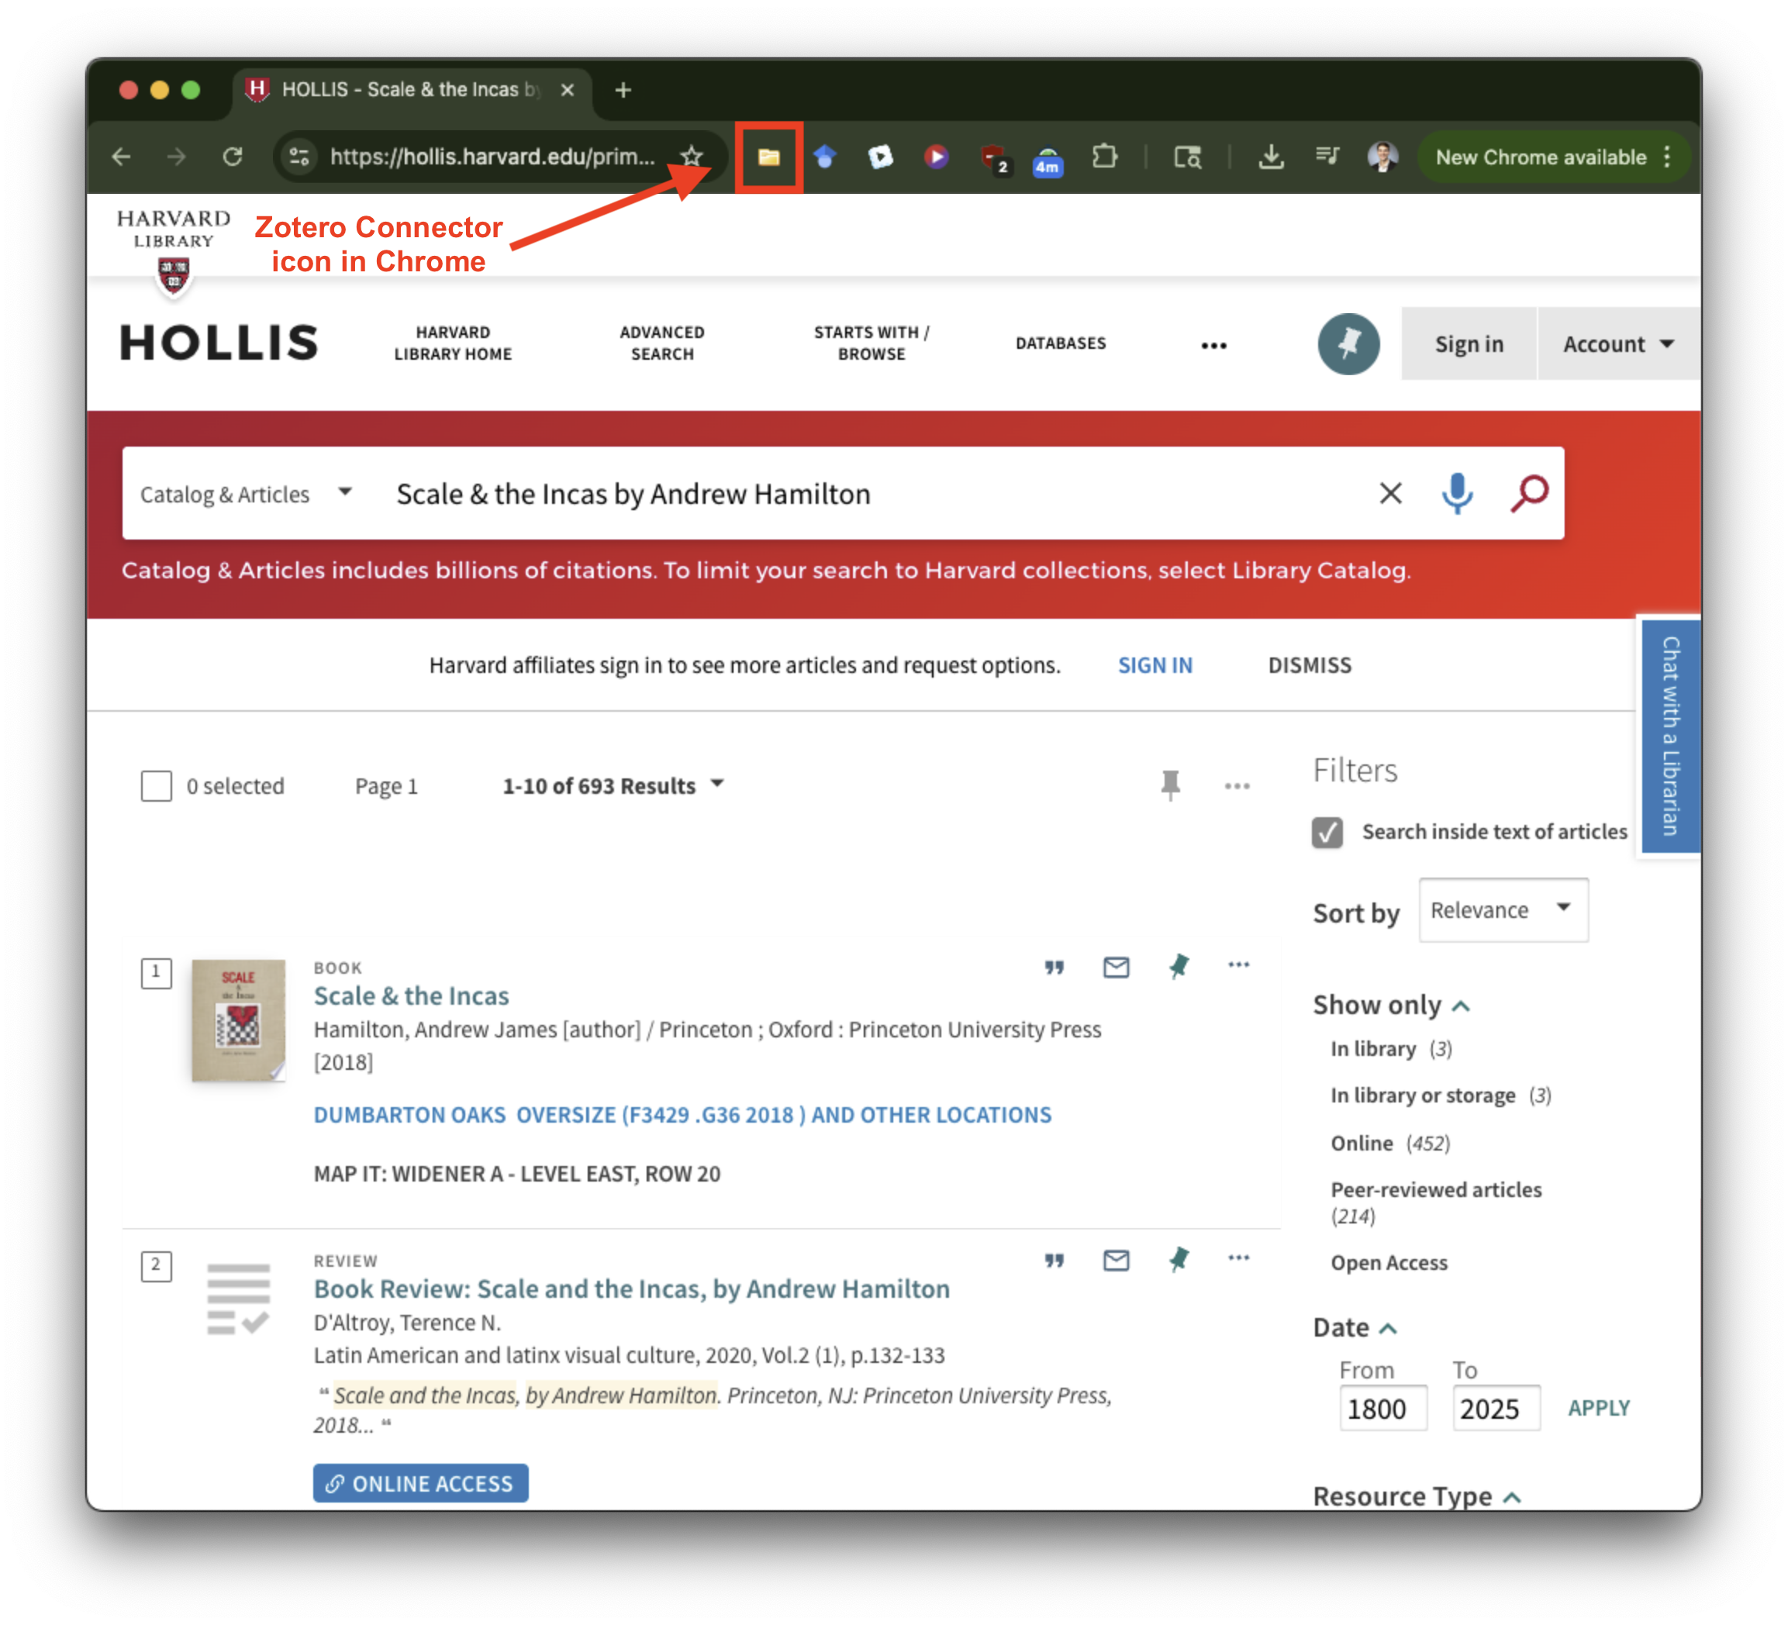Open the Zotero Connector in Chrome toolbar

pos(768,157)
